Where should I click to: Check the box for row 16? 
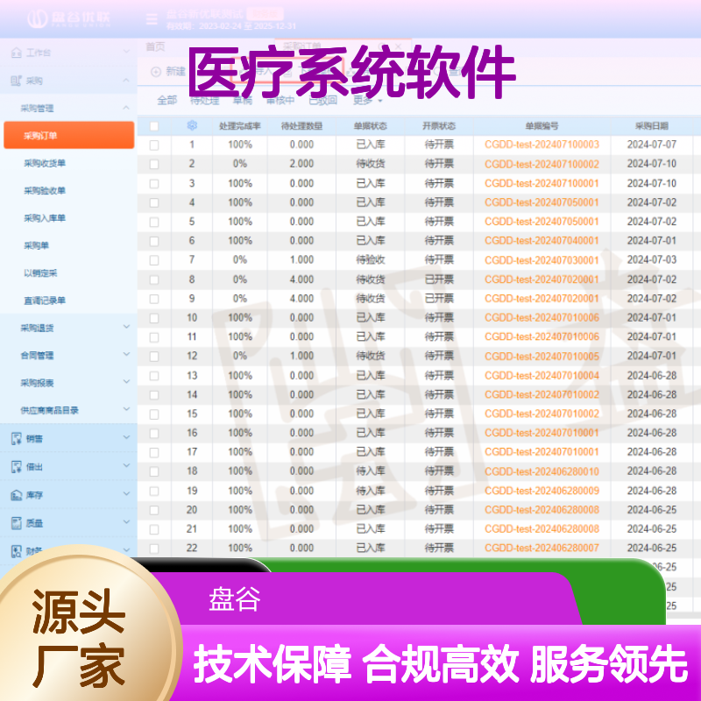click(154, 433)
